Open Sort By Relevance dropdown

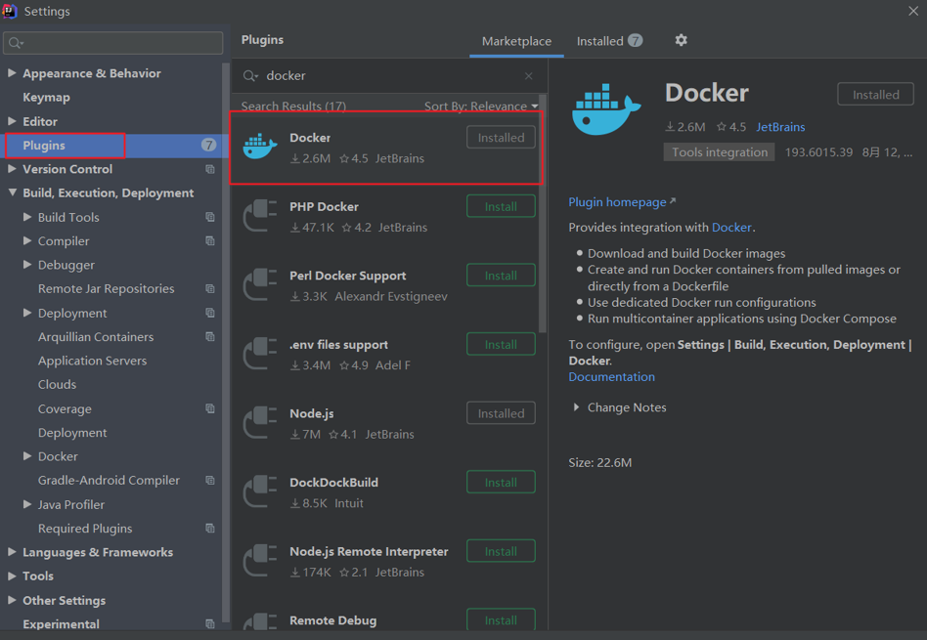(481, 107)
